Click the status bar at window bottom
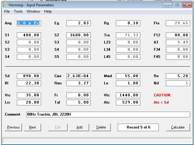Image resolution: width=194 pixels, height=145 pixels. point(97,141)
